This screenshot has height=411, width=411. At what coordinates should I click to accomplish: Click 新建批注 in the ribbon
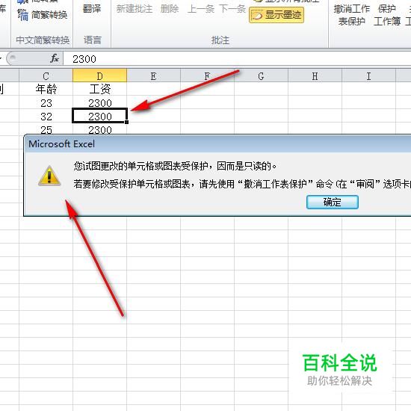(135, 9)
